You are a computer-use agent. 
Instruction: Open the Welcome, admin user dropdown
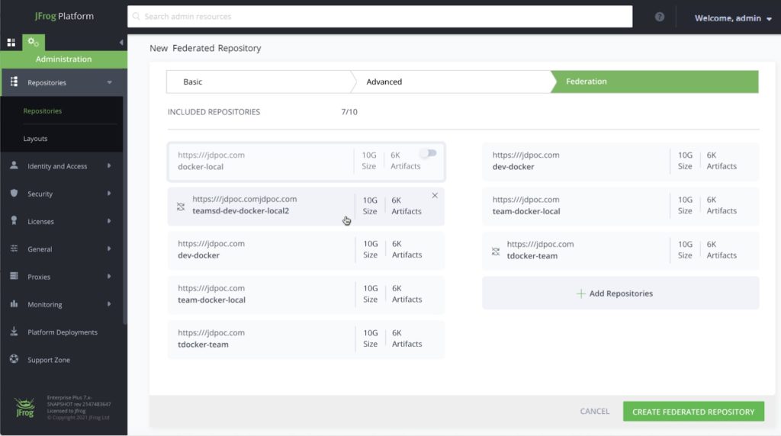(732, 18)
